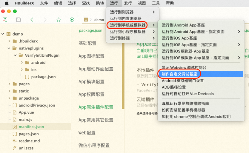This screenshot has height=153, width=249.
Task: Open the 工具 menu
Action: point(156,3)
